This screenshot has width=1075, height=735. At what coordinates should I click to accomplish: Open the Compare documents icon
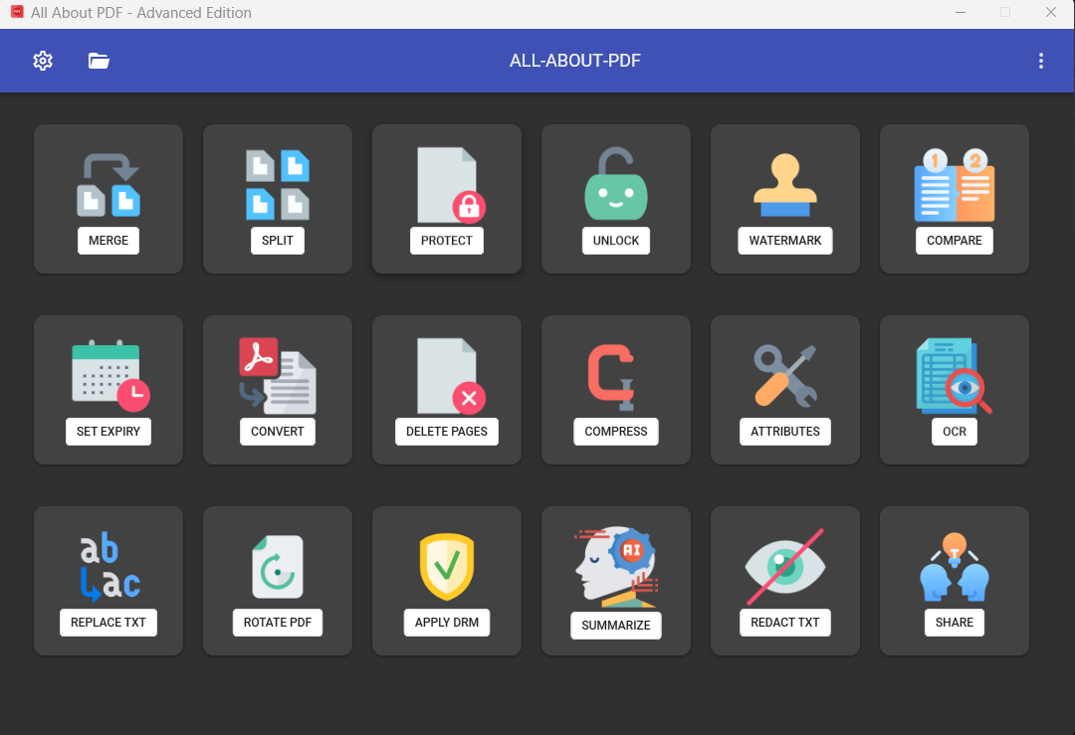955,185
